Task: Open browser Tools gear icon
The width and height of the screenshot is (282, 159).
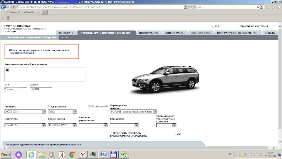Action: tap(278, 7)
